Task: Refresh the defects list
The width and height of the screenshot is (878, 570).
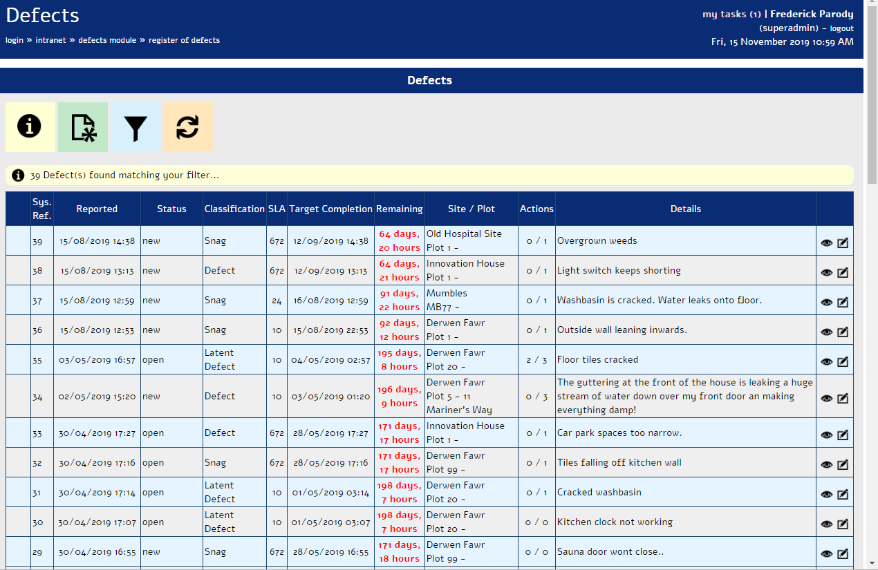Action: [187, 127]
